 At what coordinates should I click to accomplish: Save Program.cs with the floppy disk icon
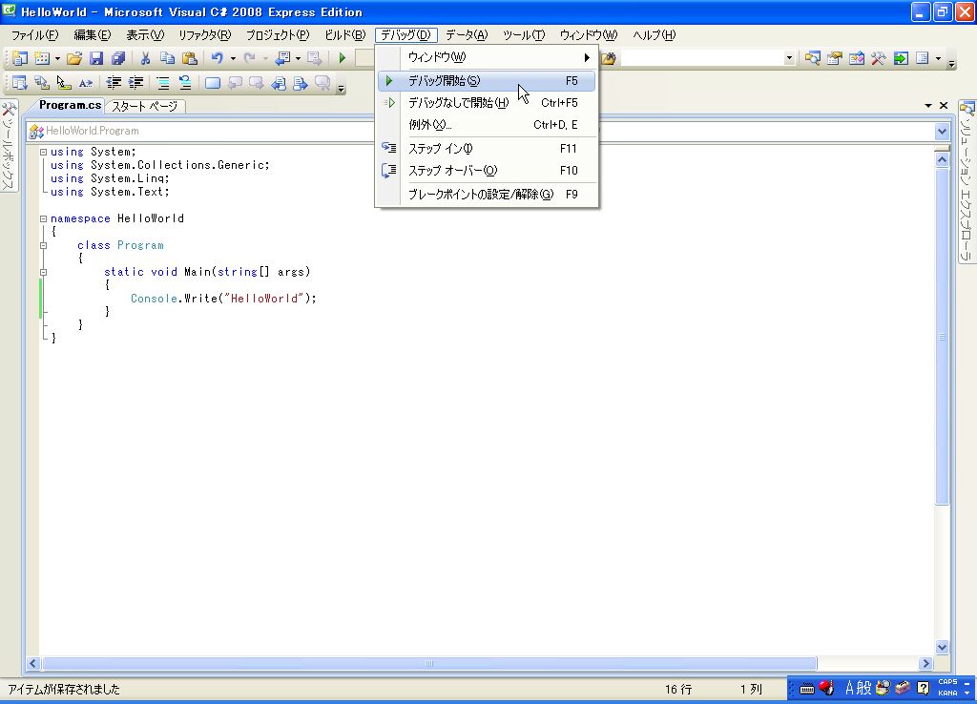point(96,58)
